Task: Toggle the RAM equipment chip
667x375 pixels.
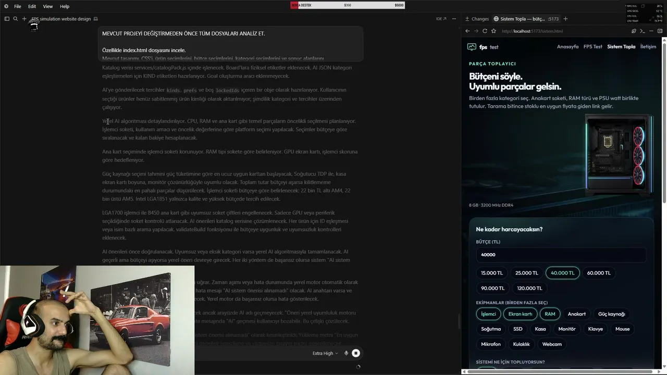Action: pos(550,314)
